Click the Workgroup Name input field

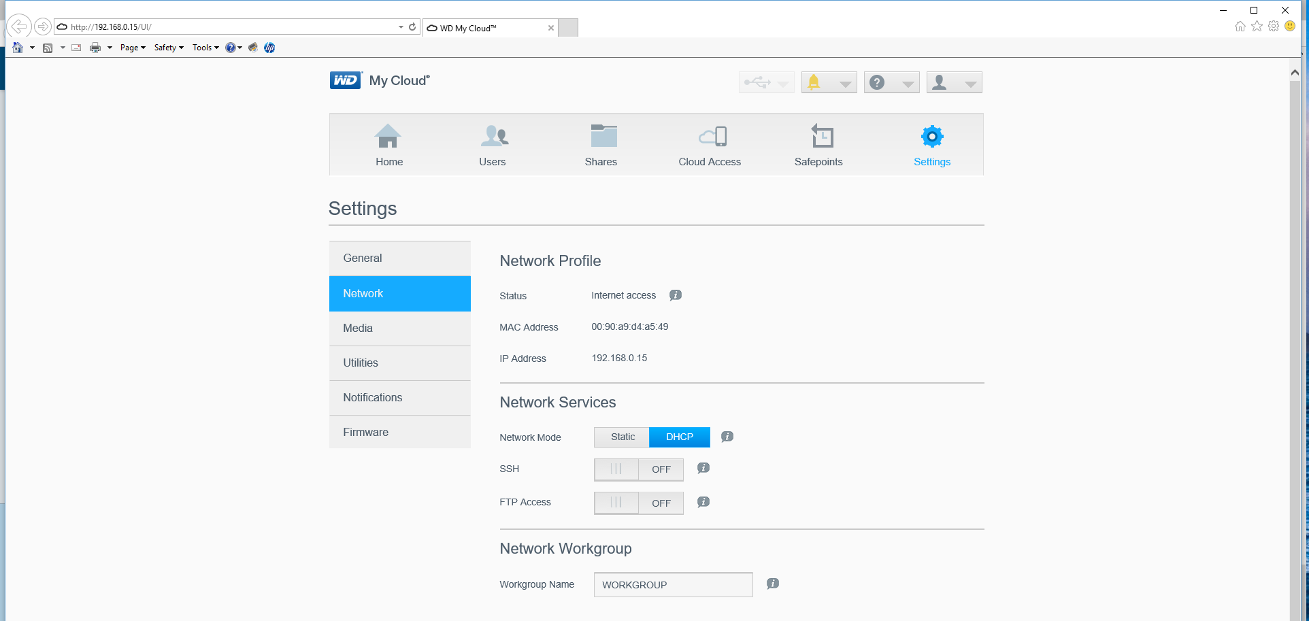(x=674, y=585)
